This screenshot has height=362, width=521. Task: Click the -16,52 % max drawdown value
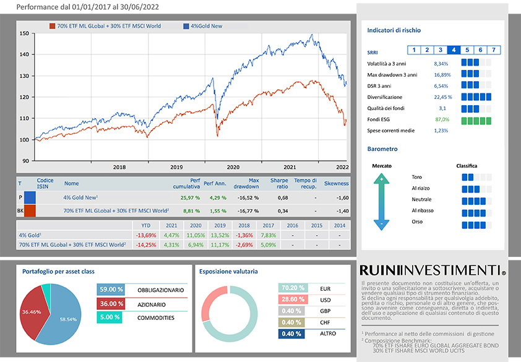[248, 198]
